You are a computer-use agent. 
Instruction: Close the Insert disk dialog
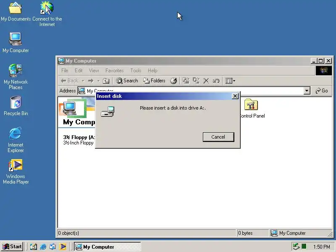coord(235,96)
